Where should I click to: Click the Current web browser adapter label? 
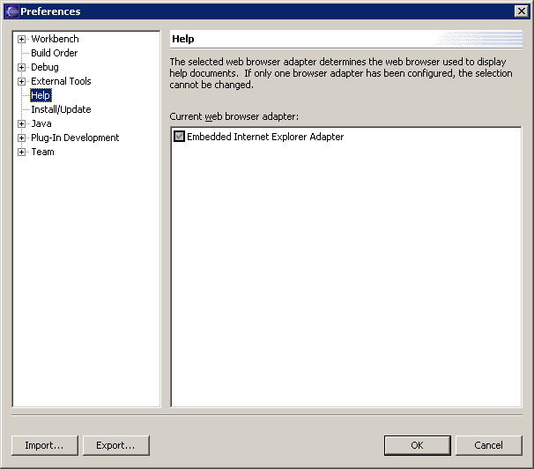click(x=234, y=116)
